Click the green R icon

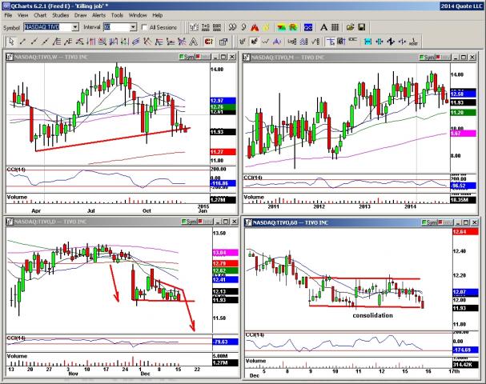(293, 27)
